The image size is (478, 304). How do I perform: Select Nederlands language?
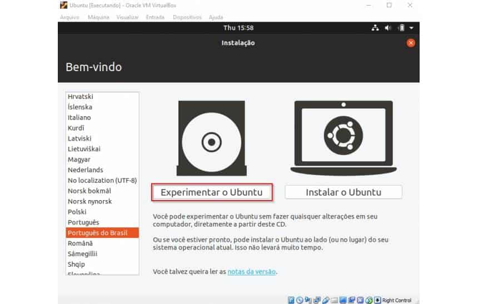pos(102,170)
